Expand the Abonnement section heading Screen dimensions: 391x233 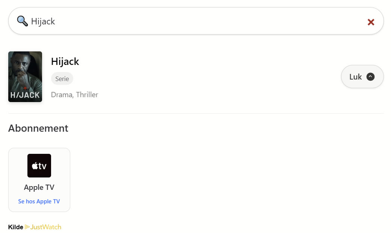[x=38, y=128]
